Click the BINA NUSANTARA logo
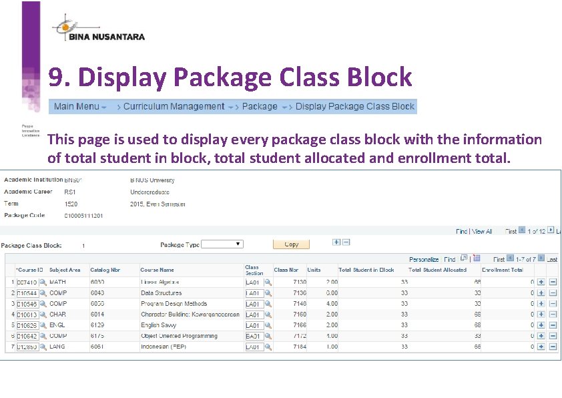 (99, 30)
